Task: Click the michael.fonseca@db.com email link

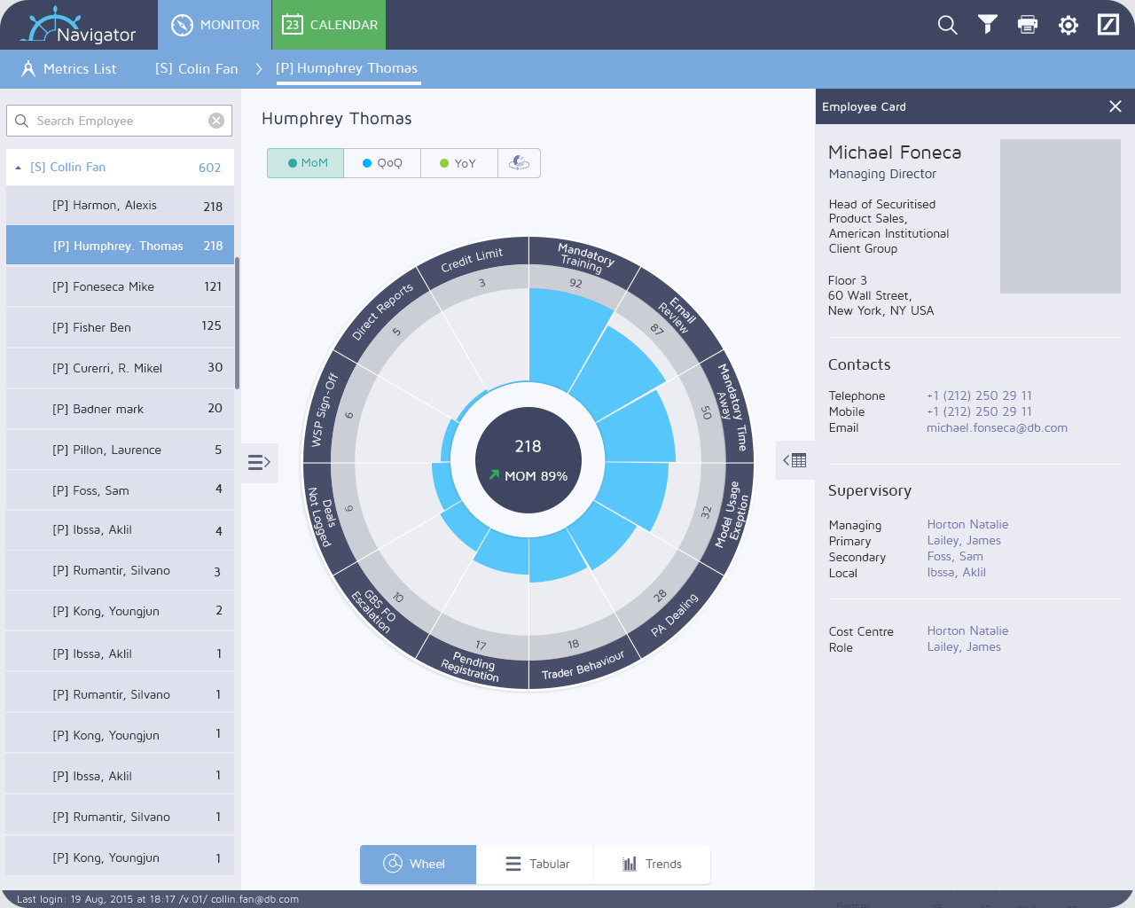Action: tap(997, 427)
